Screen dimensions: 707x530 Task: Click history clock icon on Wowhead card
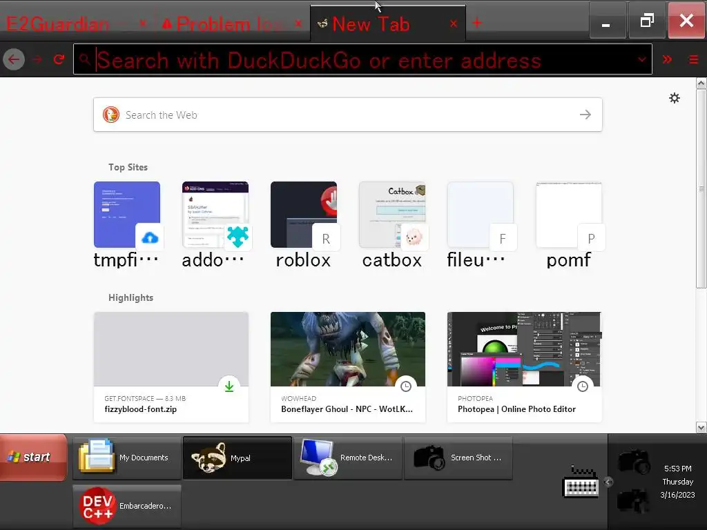(x=406, y=386)
